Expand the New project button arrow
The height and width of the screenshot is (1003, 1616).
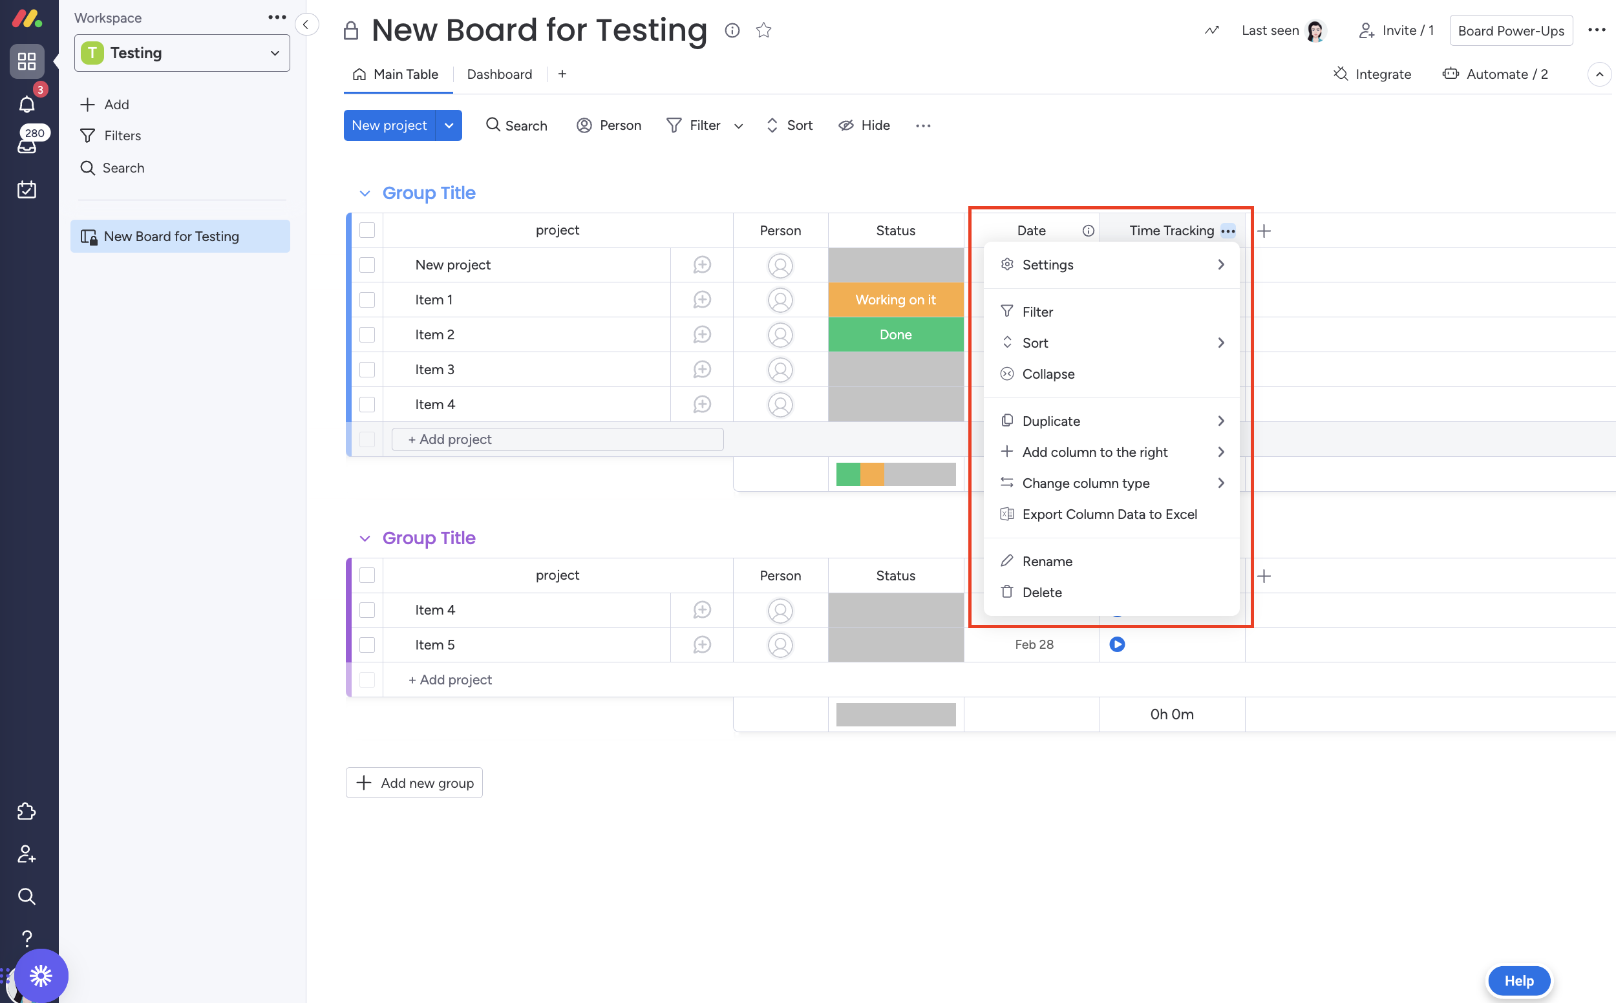449,125
